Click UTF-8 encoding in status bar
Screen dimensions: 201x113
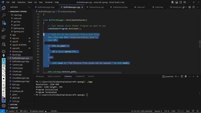(x=167, y=111)
